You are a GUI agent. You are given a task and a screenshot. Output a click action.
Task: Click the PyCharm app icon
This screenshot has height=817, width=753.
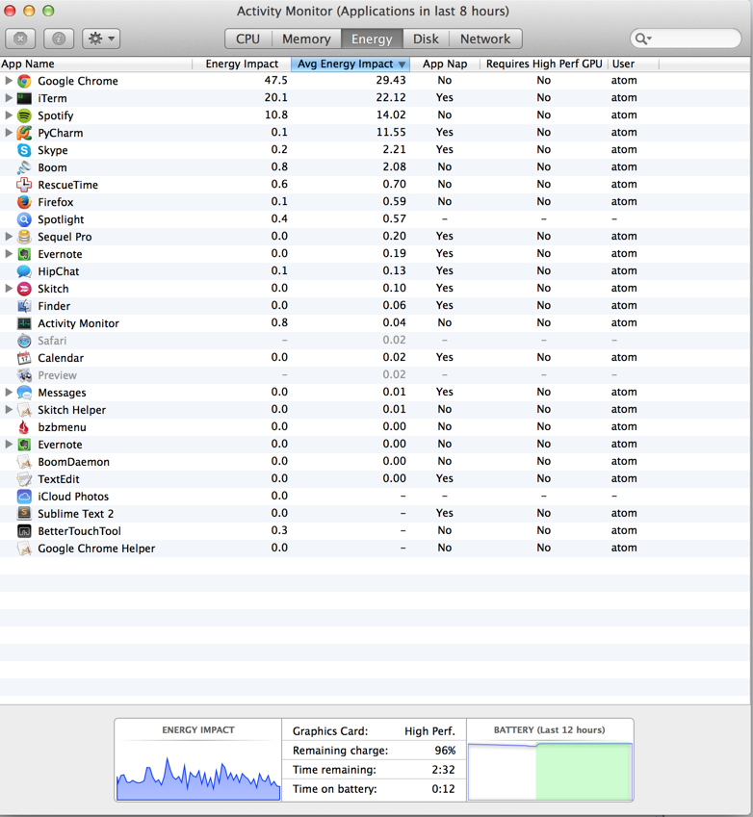click(24, 133)
